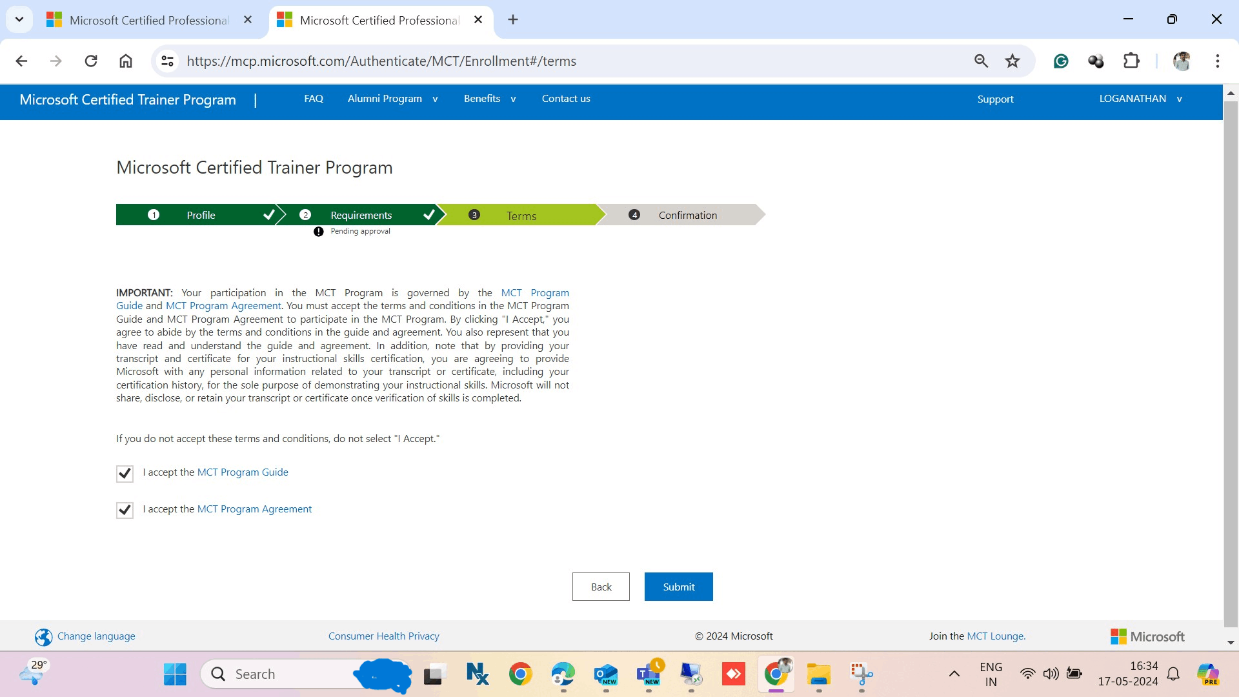Image resolution: width=1239 pixels, height=697 pixels.
Task: Open Contact us page
Action: tap(566, 99)
